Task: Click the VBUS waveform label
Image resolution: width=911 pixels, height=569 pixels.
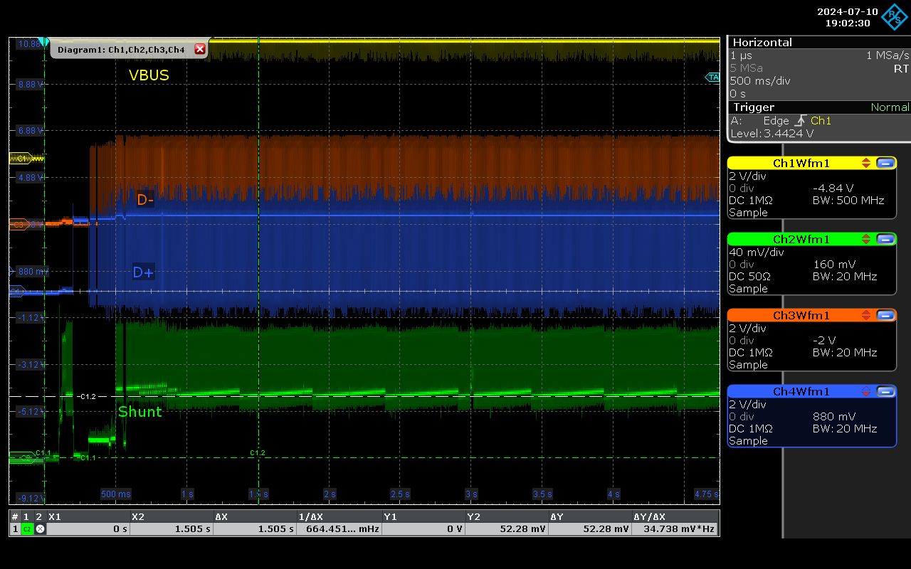Action: pos(149,75)
